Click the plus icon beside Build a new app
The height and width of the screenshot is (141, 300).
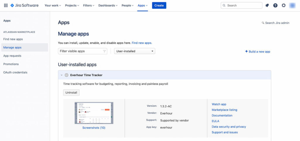pyautogui.click(x=246, y=51)
